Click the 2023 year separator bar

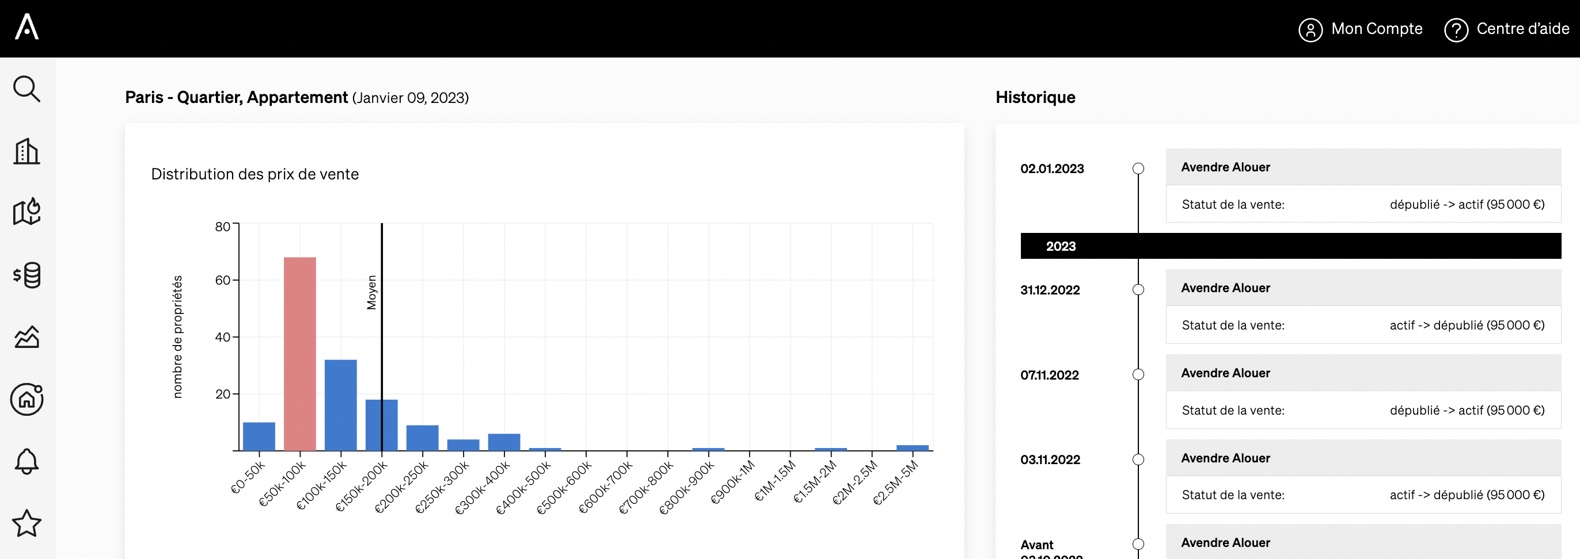click(1291, 246)
